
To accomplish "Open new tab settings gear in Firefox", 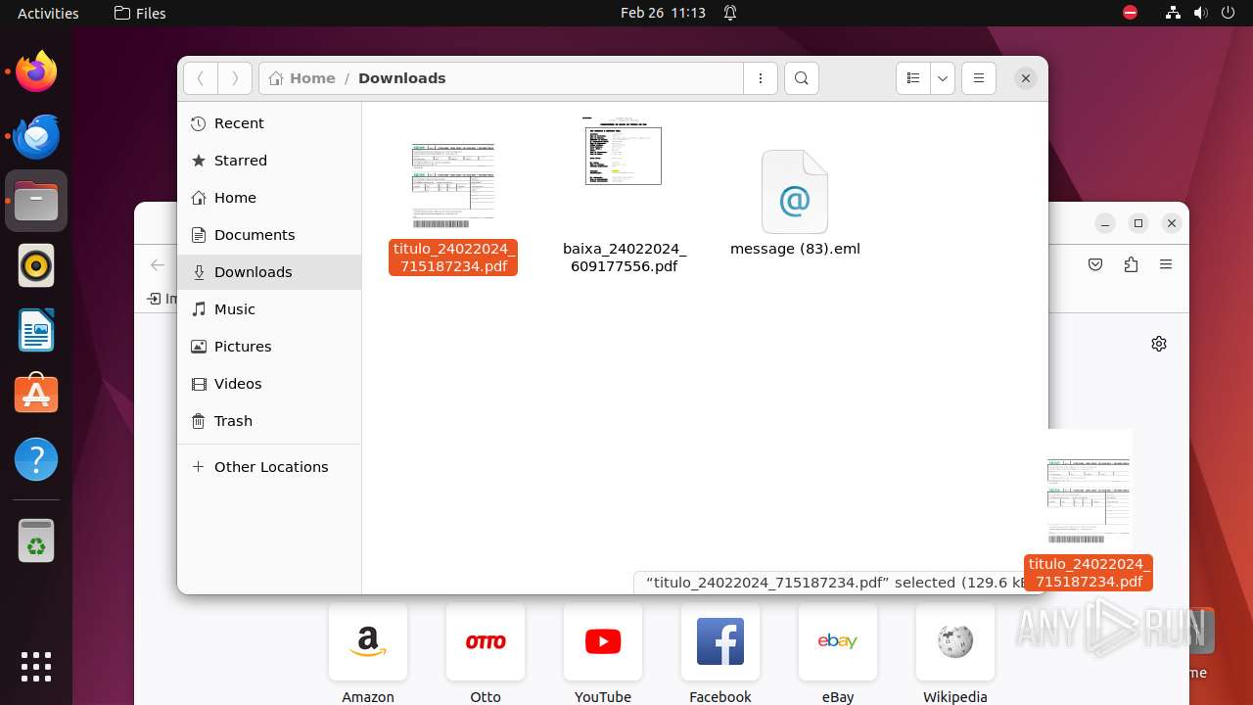I will tap(1159, 344).
